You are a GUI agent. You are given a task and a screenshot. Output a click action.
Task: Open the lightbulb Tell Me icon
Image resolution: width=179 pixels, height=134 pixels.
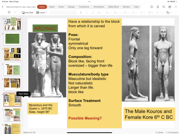tap(158, 7)
